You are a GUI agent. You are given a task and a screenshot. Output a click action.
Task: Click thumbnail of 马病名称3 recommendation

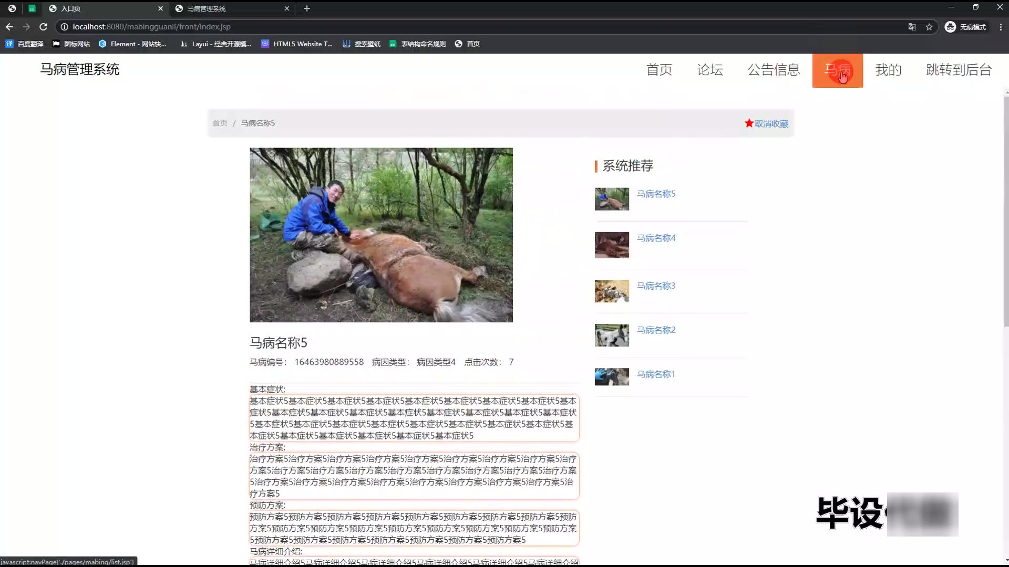pyautogui.click(x=612, y=291)
